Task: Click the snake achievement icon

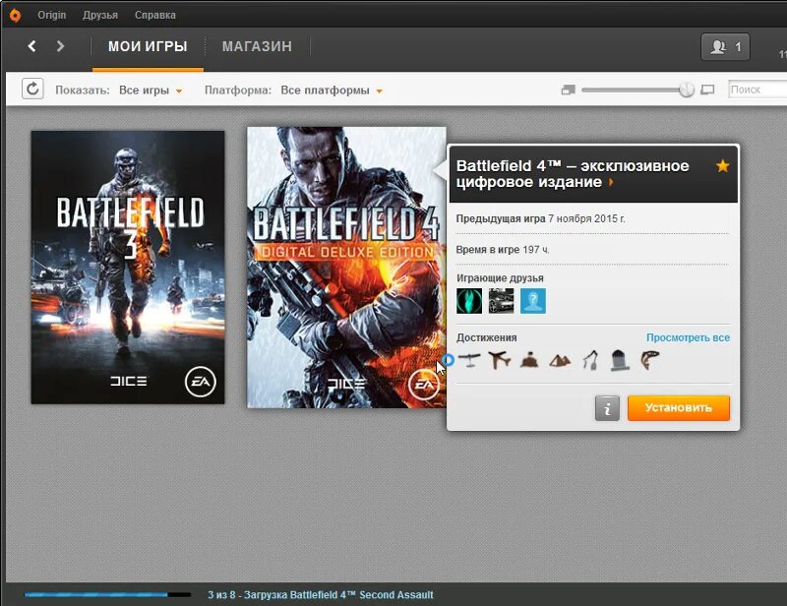Action: 650,360
